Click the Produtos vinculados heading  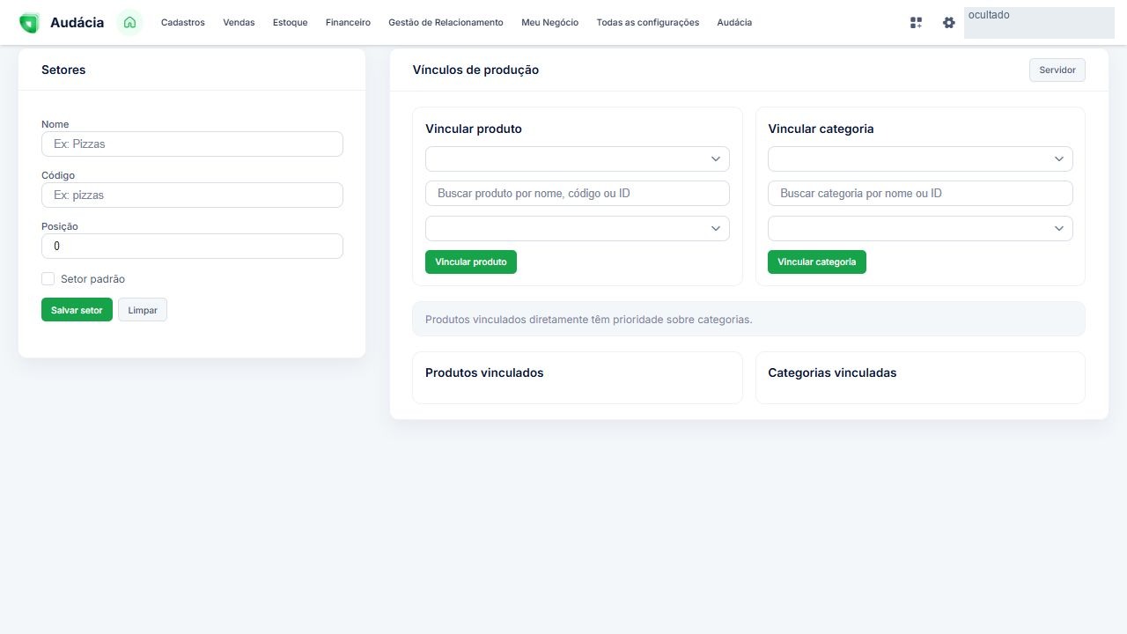pyautogui.click(x=484, y=373)
